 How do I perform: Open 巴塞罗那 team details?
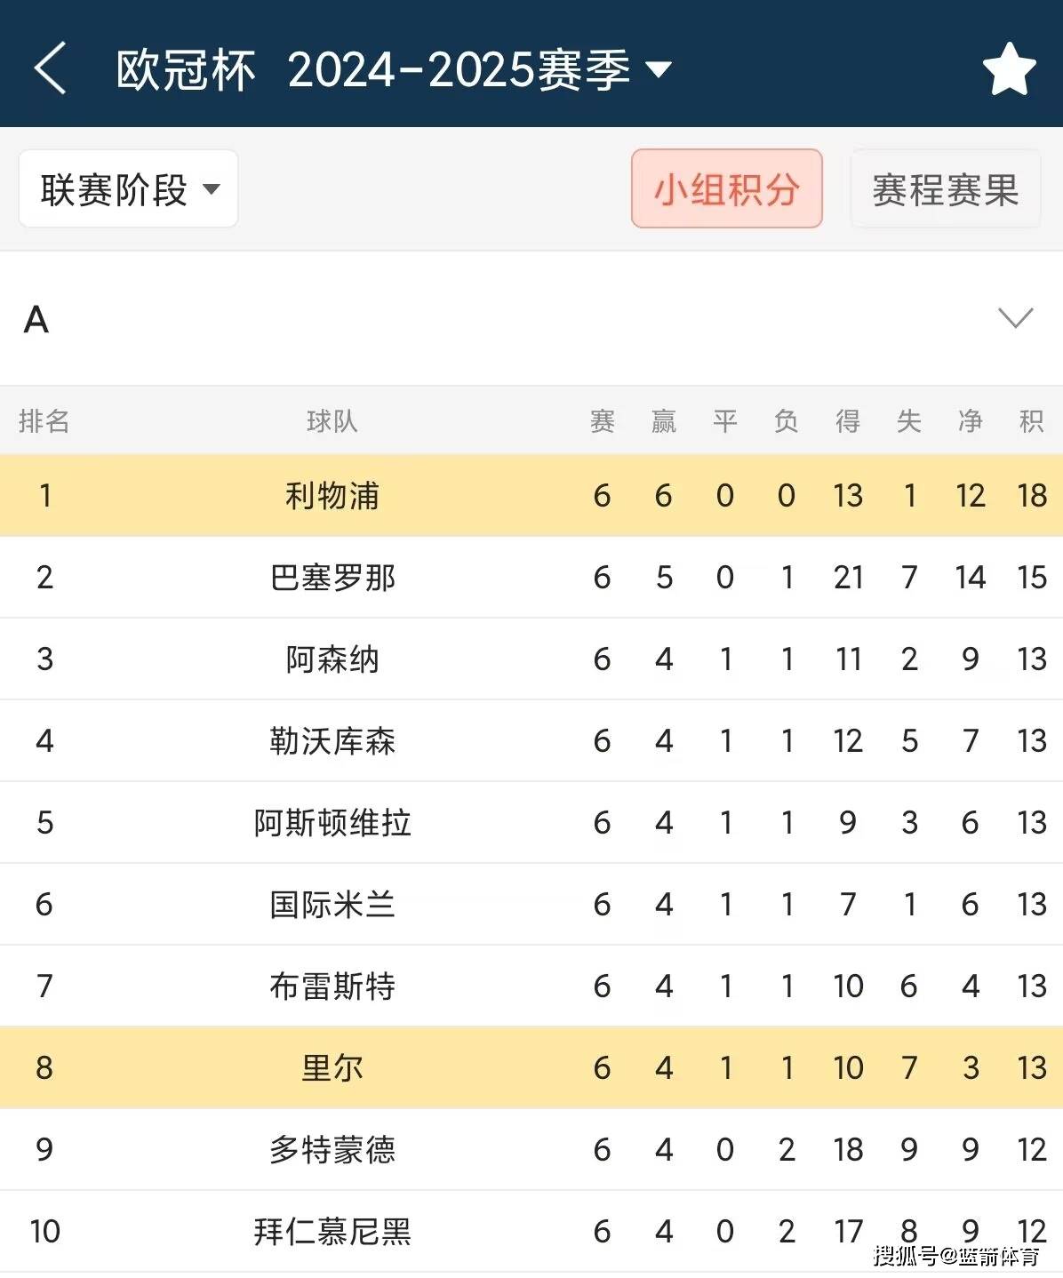coord(332,578)
